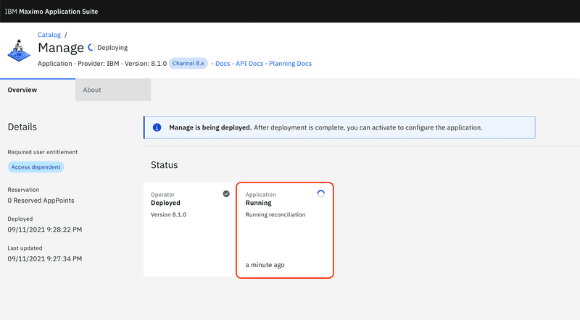The width and height of the screenshot is (580, 320).
Task: Switch to the About tab
Action: [x=113, y=90]
